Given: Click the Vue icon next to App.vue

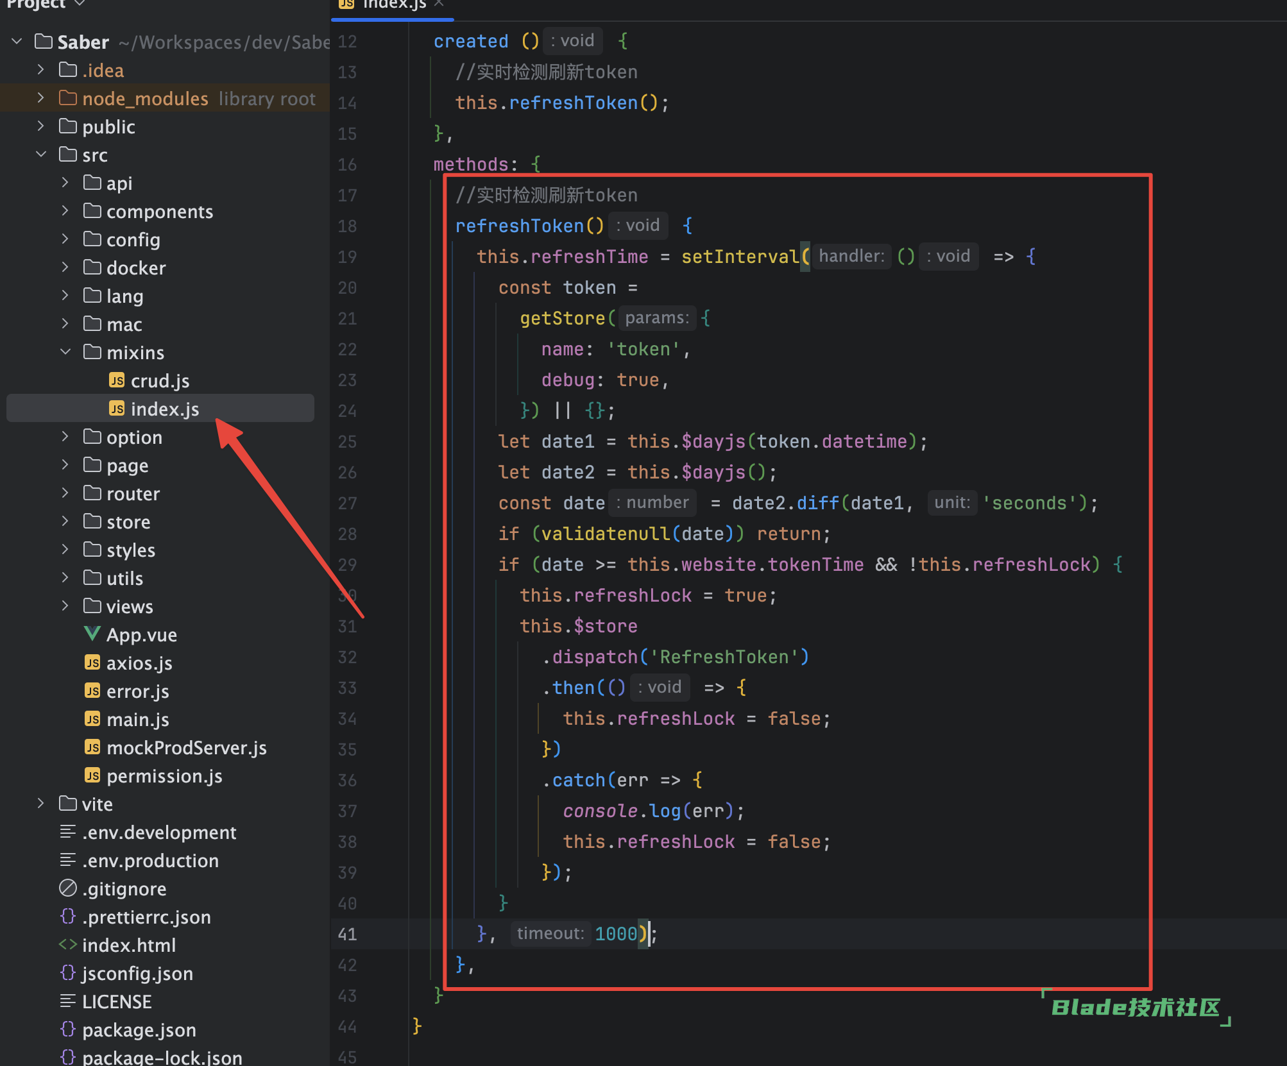Looking at the screenshot, I should [92, 634].
